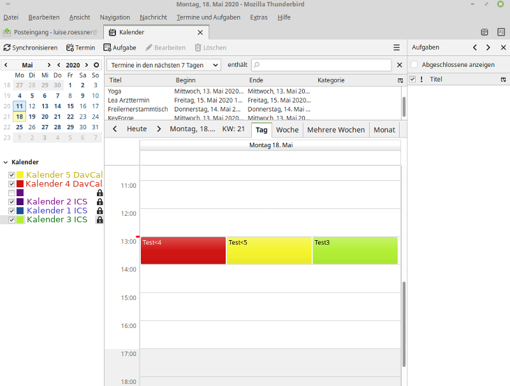510x386 pixels.
Task: Open the 'Termine in den nächsten 7 Tagen' dropdown
Action: [163, 65]
